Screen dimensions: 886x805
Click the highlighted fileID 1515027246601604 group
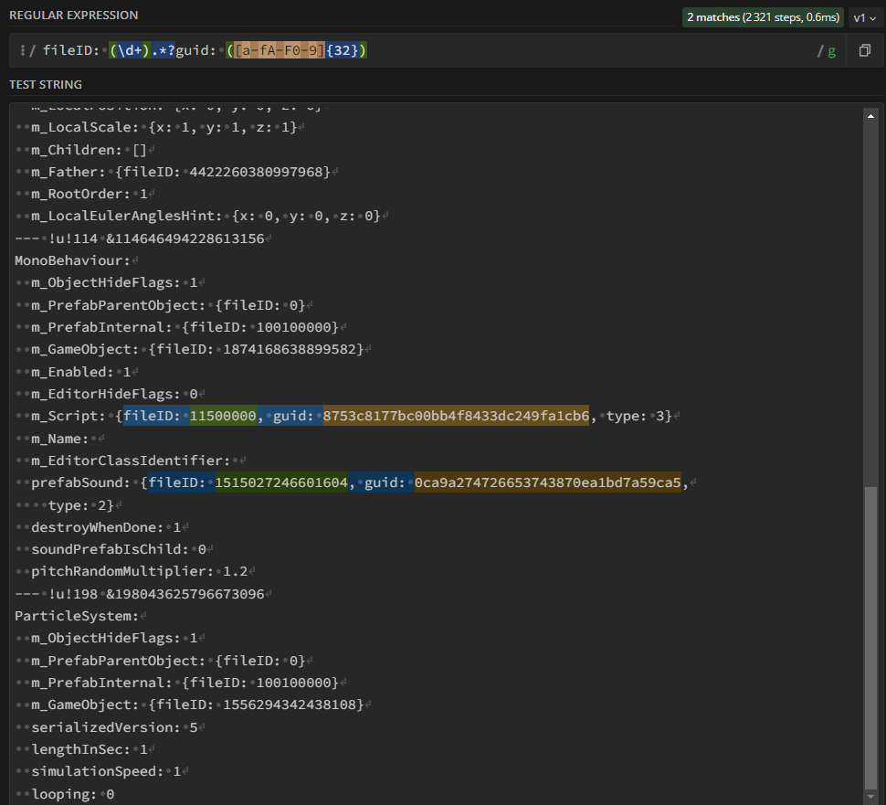pos(282,482)
